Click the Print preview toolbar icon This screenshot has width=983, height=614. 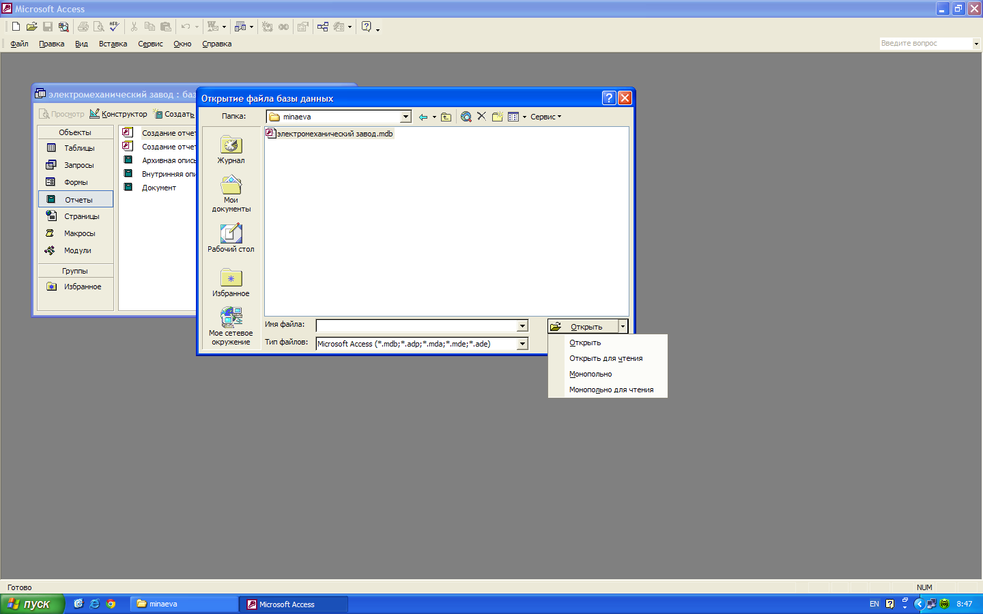click(99, 27)
